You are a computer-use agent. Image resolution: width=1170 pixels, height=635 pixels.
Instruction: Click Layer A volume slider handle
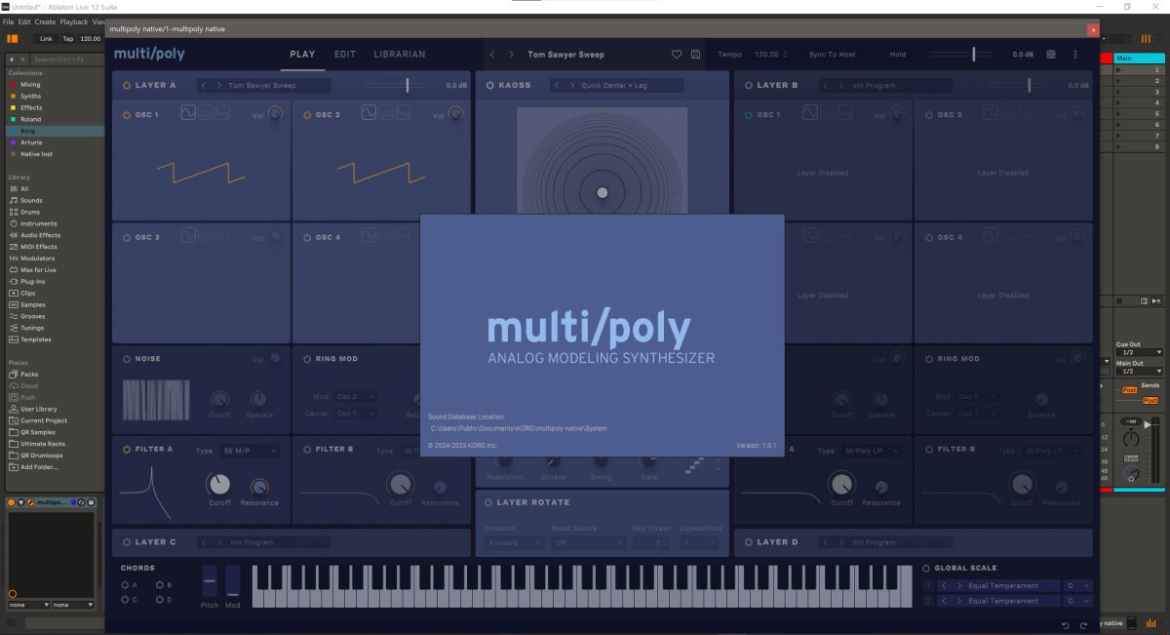[x=408, y=86]
